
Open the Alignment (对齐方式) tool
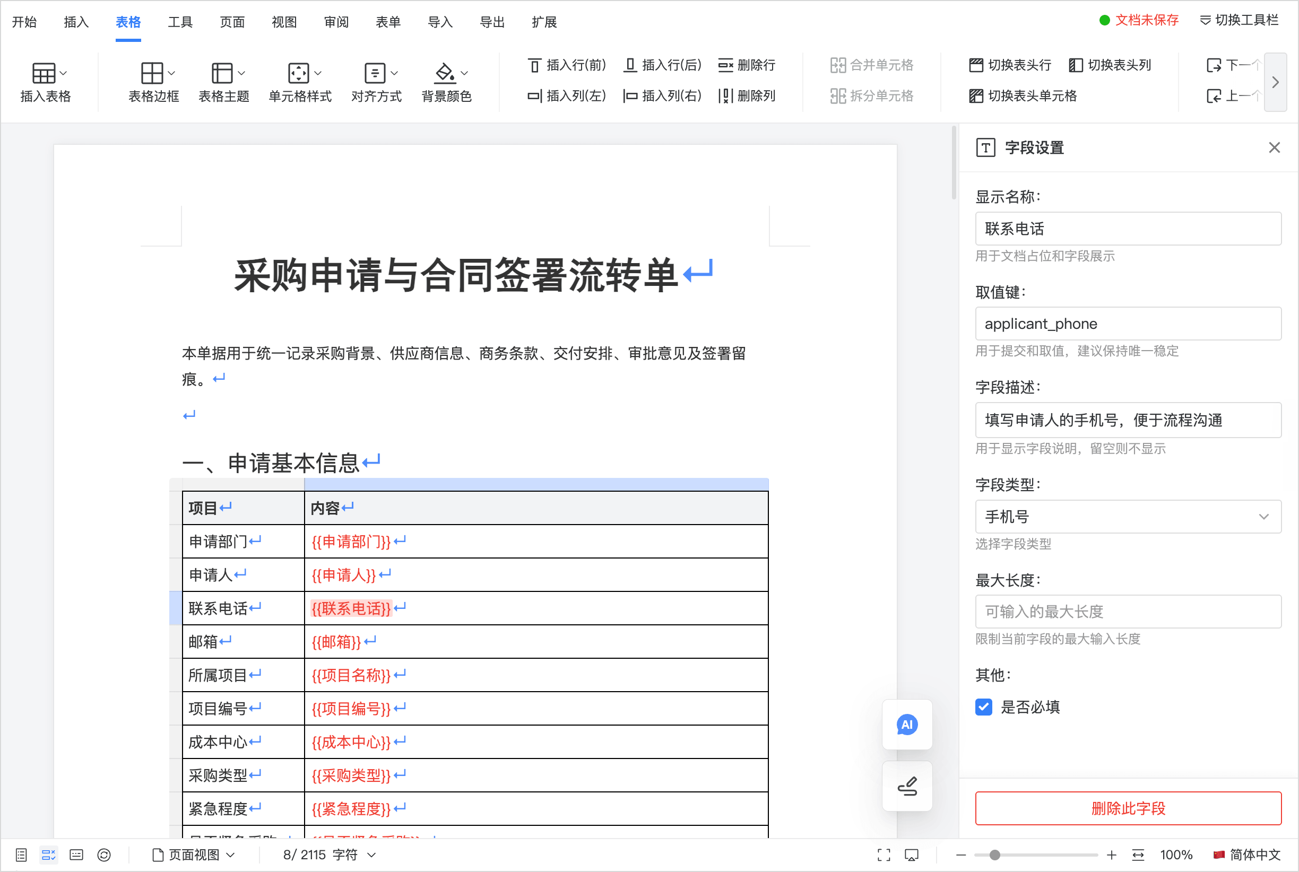376,82
